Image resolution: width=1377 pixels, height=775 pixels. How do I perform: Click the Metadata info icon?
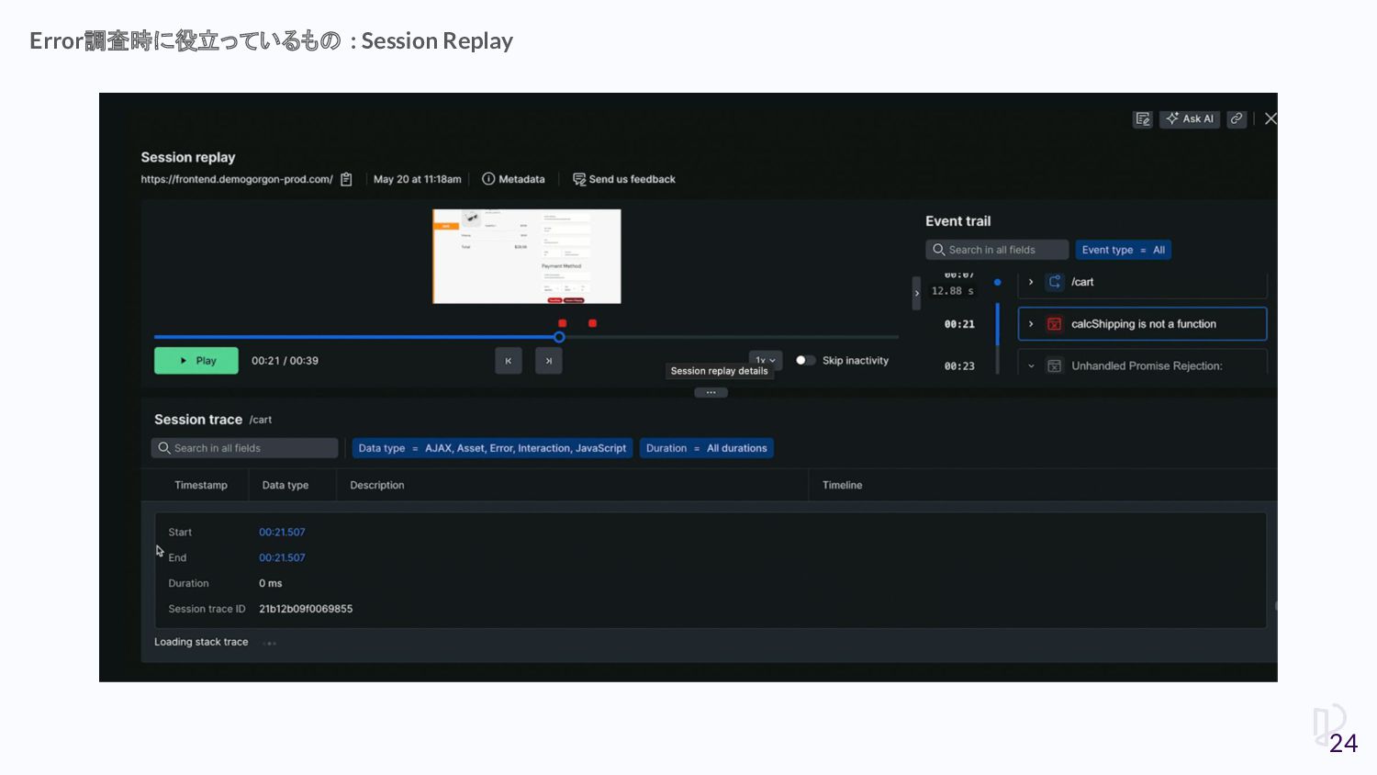pos(488,180)
